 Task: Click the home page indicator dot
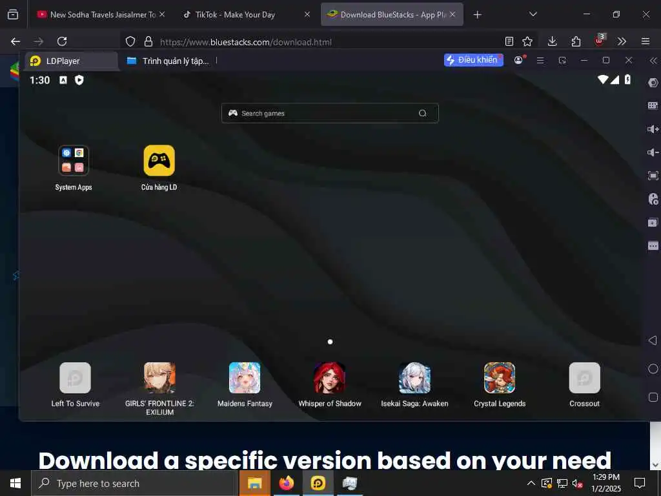coord(330,342)
